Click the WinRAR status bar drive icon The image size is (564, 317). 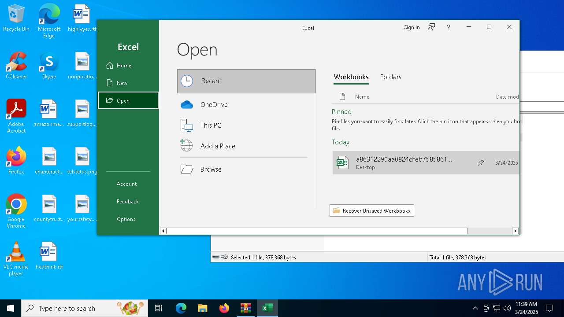click(216, 257)
